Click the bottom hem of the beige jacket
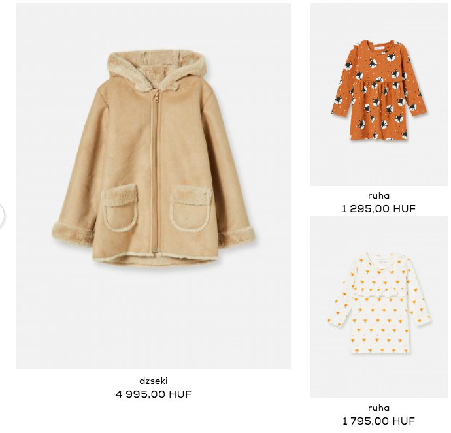451x433 pixels. [155, 258]
